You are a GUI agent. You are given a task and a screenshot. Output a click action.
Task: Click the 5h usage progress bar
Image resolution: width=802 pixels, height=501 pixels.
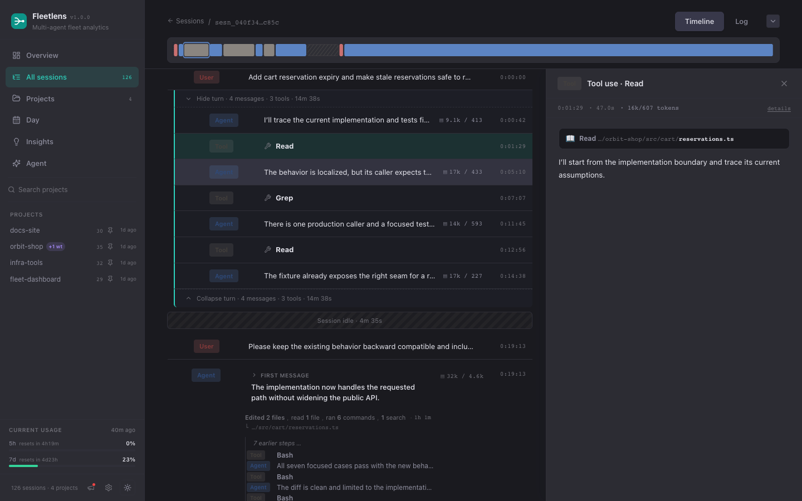pos(72,450)
